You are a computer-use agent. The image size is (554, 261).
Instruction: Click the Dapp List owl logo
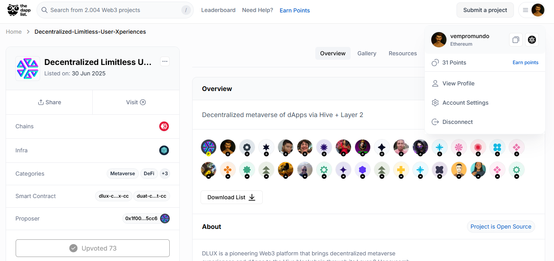(x=19, y=10)
